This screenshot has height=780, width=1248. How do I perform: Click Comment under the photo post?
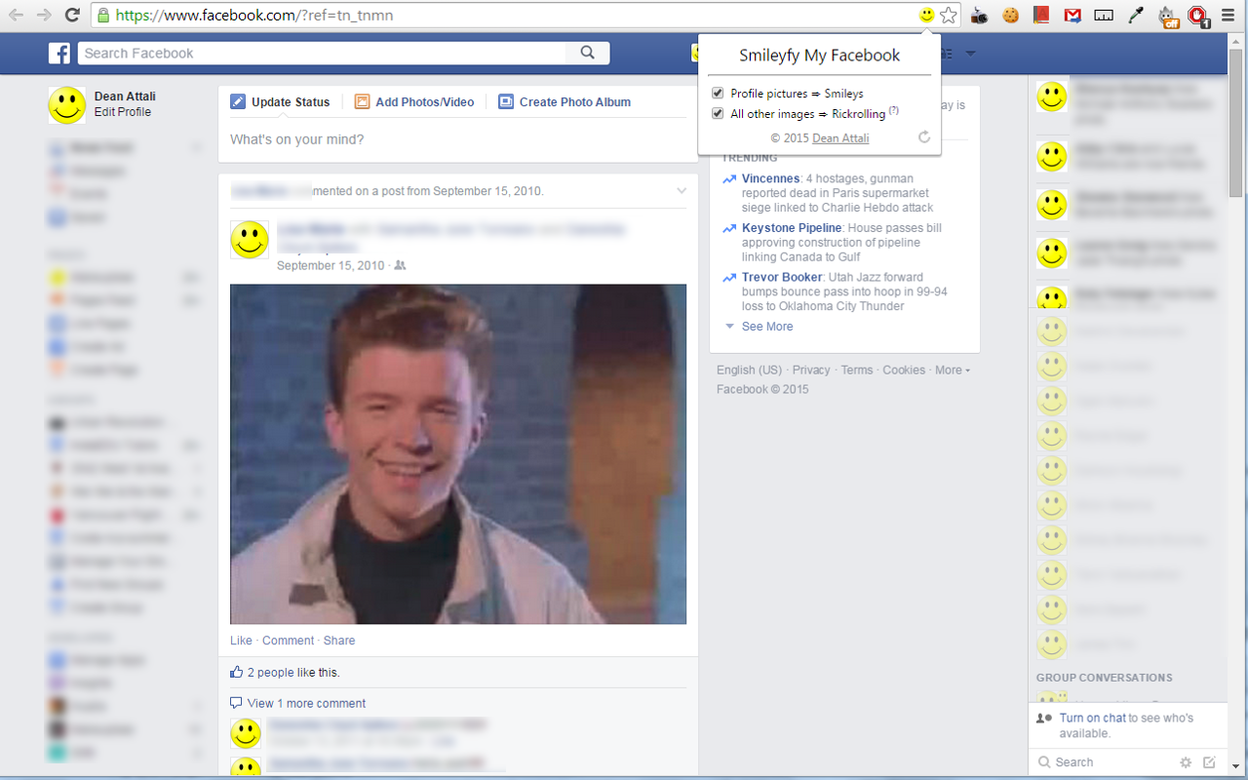coord(288,641)
